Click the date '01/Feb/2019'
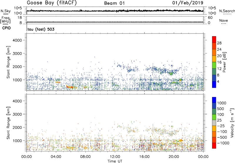 click(188, 3)
